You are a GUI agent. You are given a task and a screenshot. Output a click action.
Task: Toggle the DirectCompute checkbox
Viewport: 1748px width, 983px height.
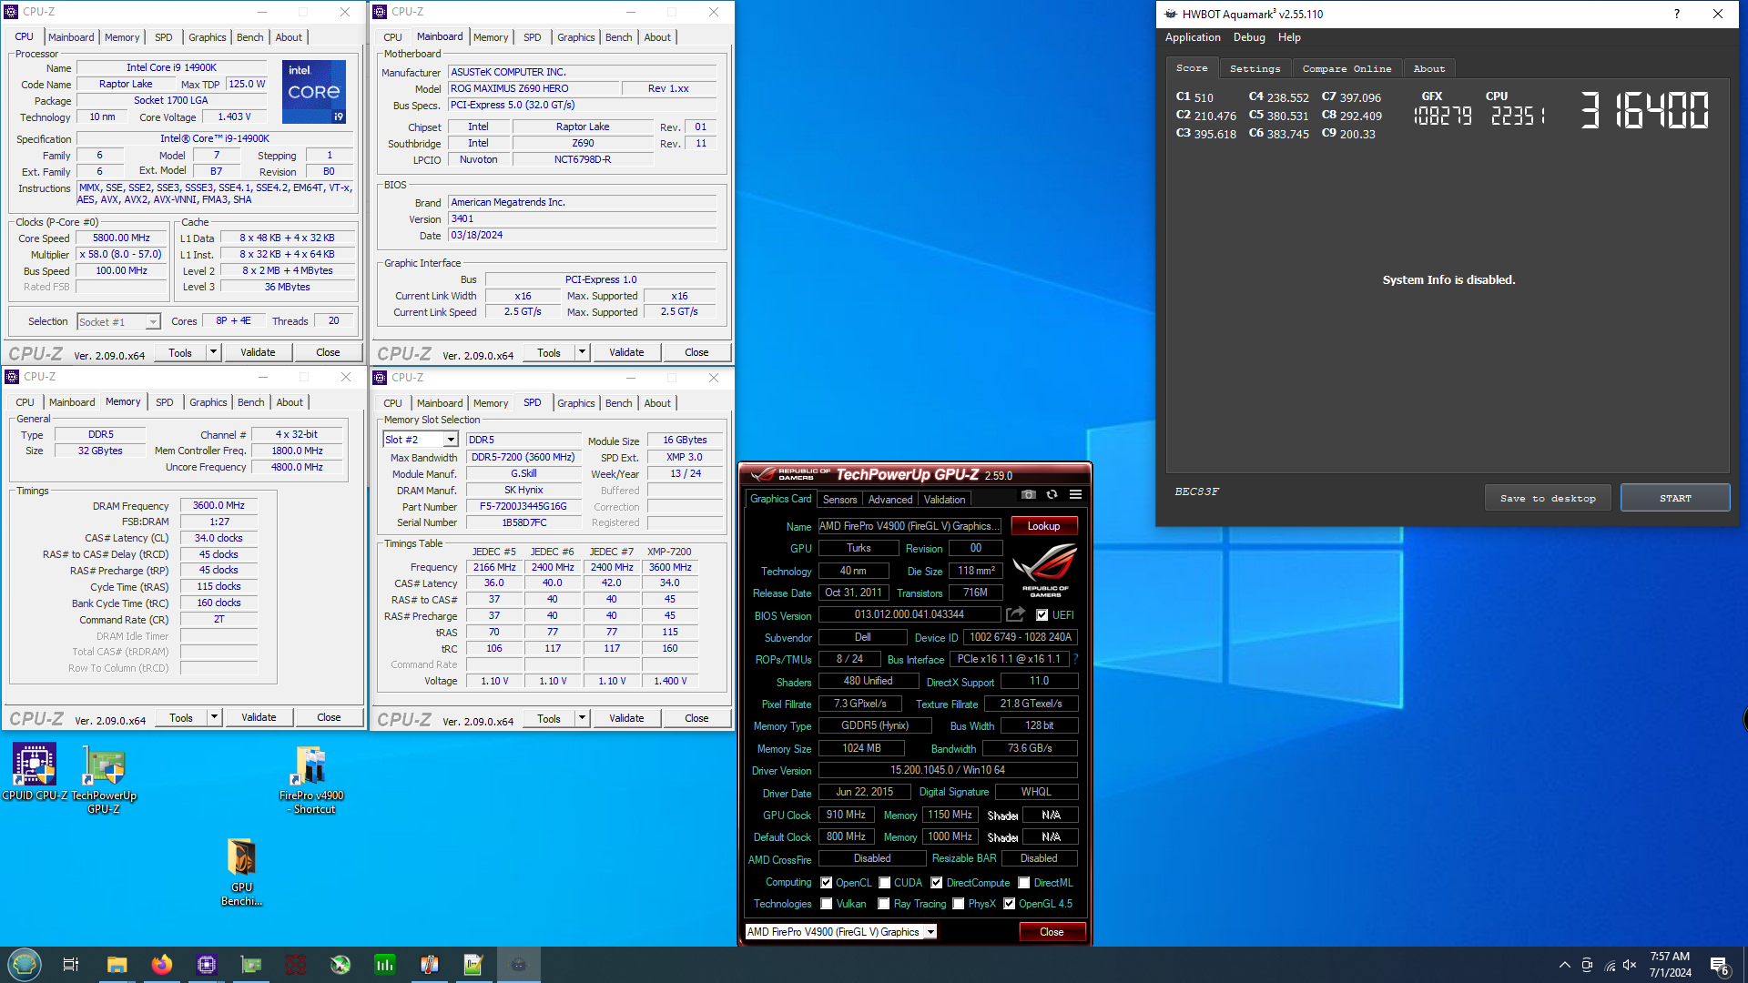(936, 883)
